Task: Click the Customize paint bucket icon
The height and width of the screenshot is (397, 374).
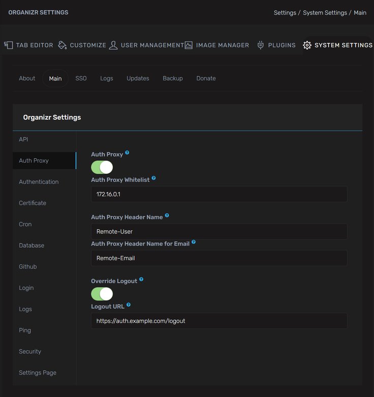Action: pos(63,45)
